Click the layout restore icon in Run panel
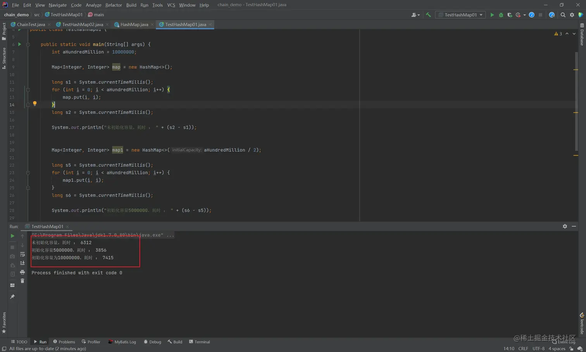Image resolution: width=586 pixels, height=352 pixels. [x=12, y=285]
